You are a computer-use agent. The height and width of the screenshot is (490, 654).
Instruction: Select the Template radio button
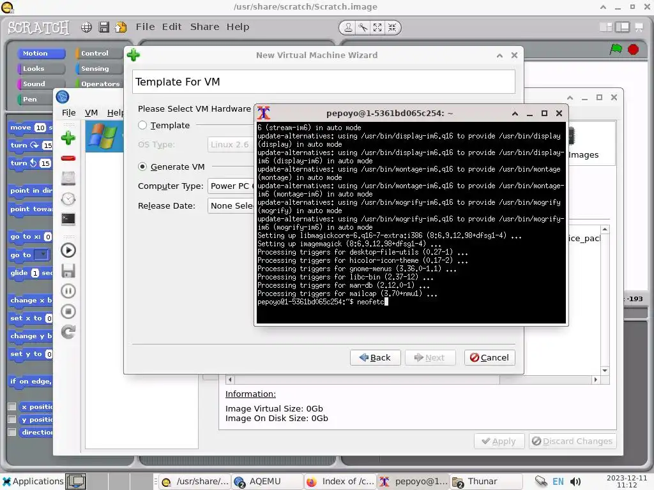(142, 125)
